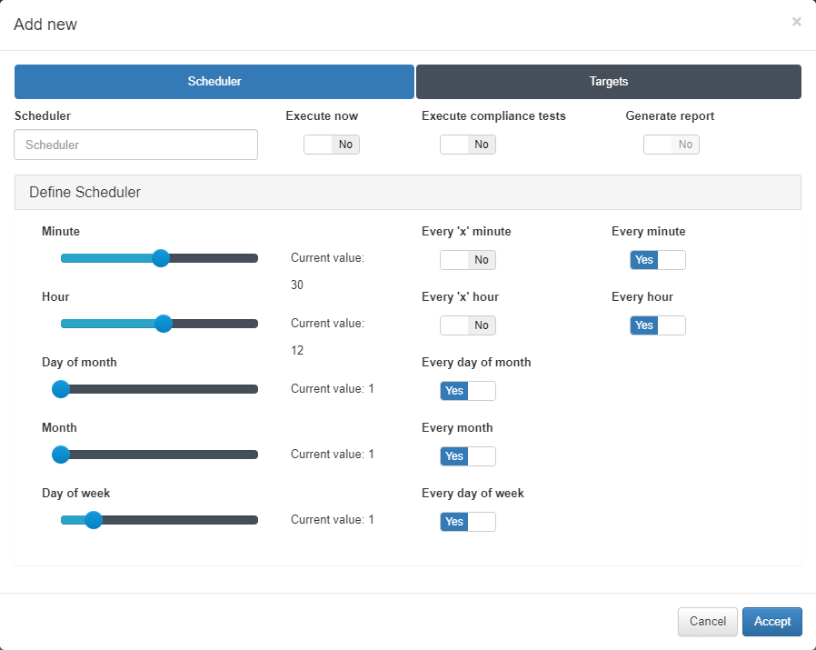Select the Scheduler tab
Screen dimensions: 816x650
coord(214,82)
